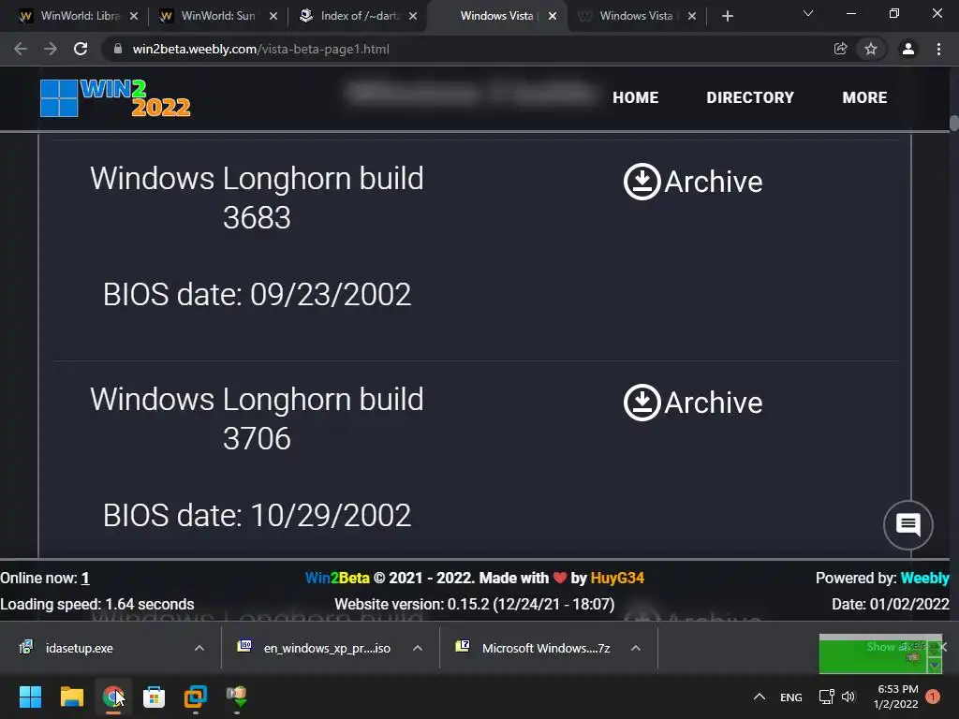The height and width of the screenshot is (719, 959).
Task: Open Microsoft Store from taskbar
Action: (155, 697)
